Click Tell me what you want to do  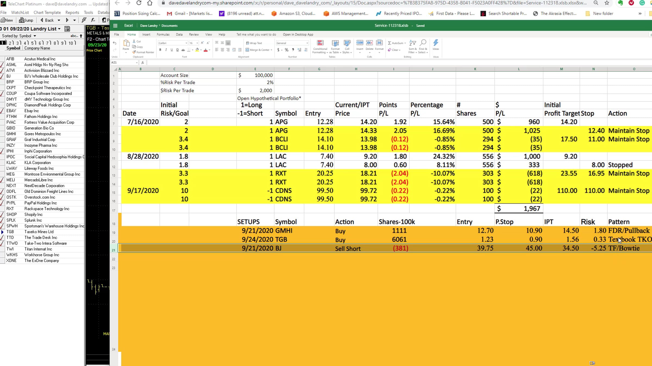tap(256, 34)
